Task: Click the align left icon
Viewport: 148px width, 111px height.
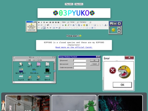Action: pyautogui.click(x=50, y=22)
